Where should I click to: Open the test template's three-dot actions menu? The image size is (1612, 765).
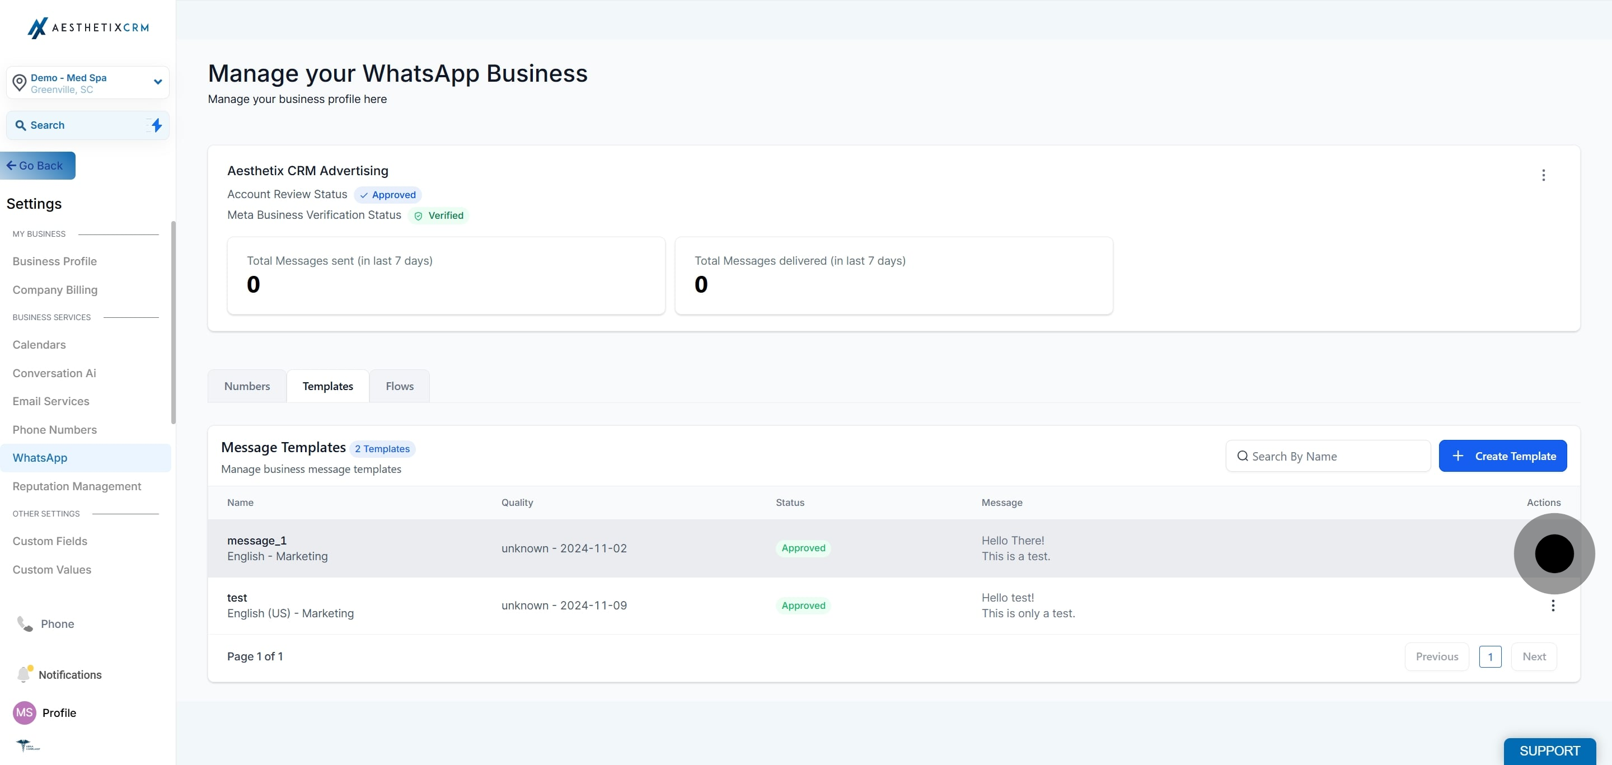point(1553,605)
